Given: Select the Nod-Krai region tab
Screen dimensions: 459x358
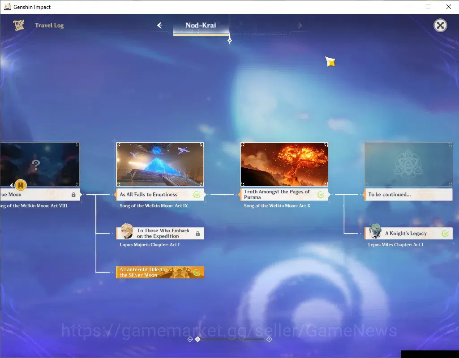Looking at the screenshot, I should pyautogui.click(x=201, y=26).
